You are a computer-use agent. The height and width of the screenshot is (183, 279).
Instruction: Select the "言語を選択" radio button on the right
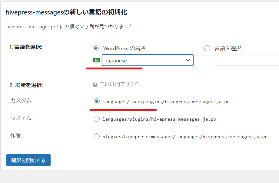(x=207, y=48)
